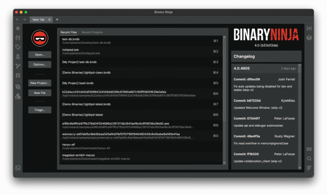Screen dimensions: 327x195
Task: Click changelog scrollbar up arrow
Action: [300, 65]
